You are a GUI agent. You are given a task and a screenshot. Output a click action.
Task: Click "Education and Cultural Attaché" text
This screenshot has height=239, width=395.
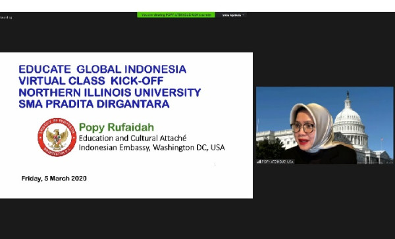(133, 139)
